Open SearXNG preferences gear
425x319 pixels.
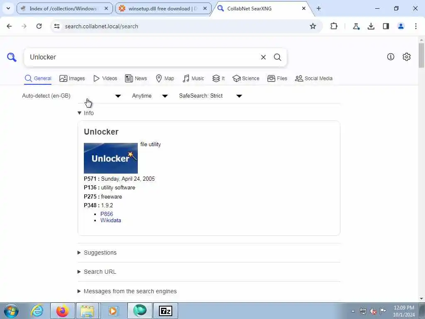tap(406, 56)
